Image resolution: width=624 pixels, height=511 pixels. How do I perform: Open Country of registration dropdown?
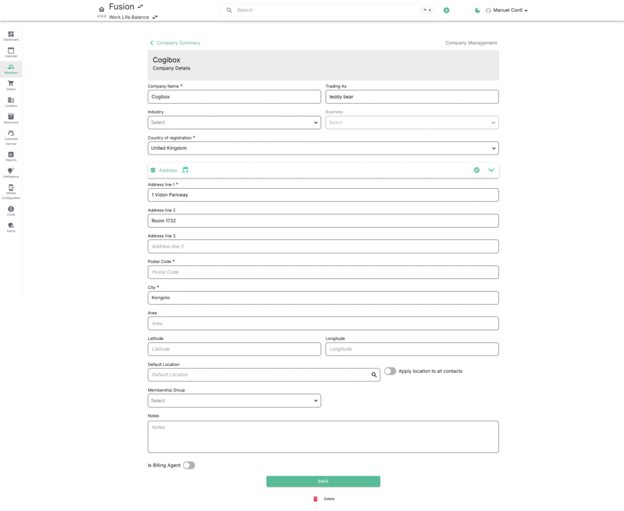[x=323, y=149]
